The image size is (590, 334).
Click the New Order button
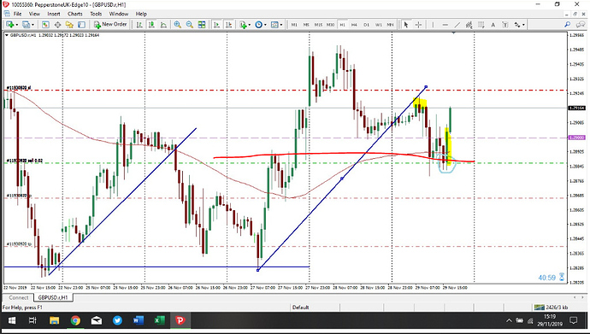pyautogui.click(x=110, y=25)
